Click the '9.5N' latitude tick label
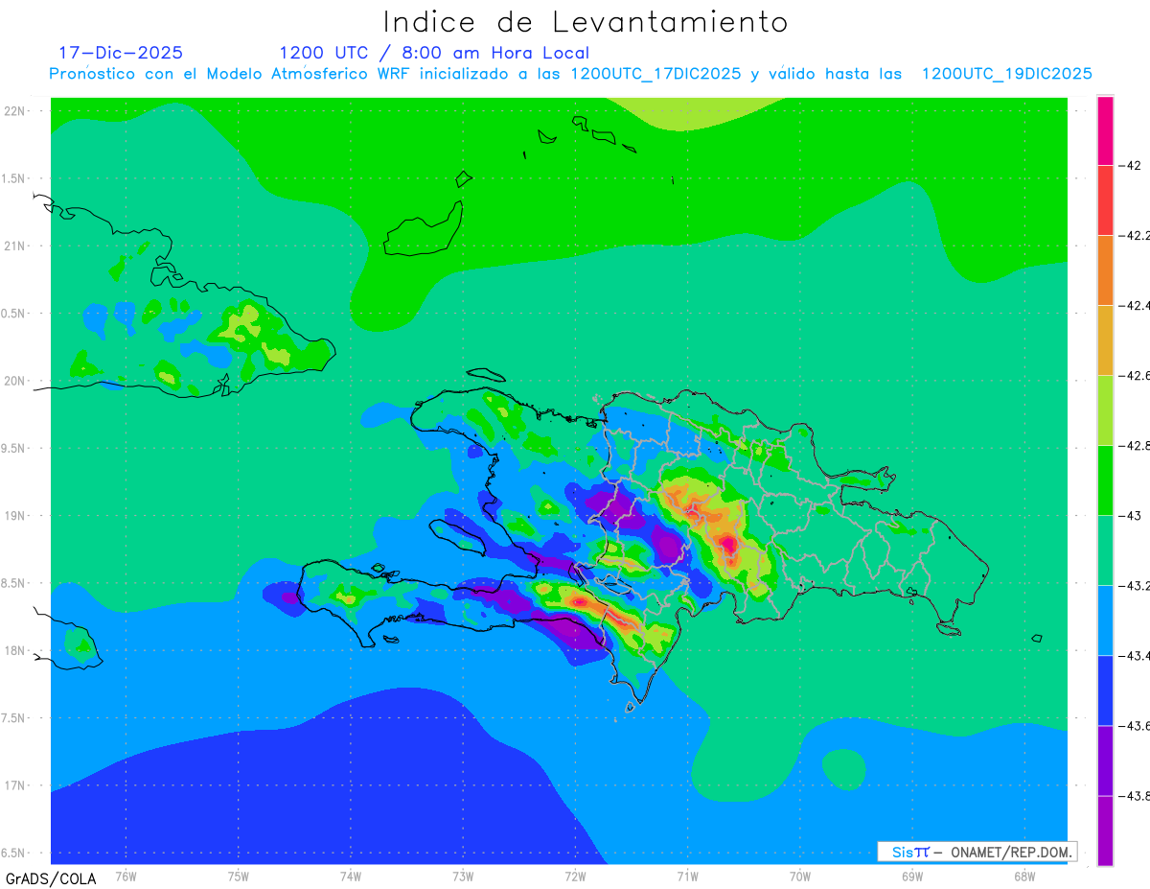This screenshot has height=889, width=1150. 14,448
